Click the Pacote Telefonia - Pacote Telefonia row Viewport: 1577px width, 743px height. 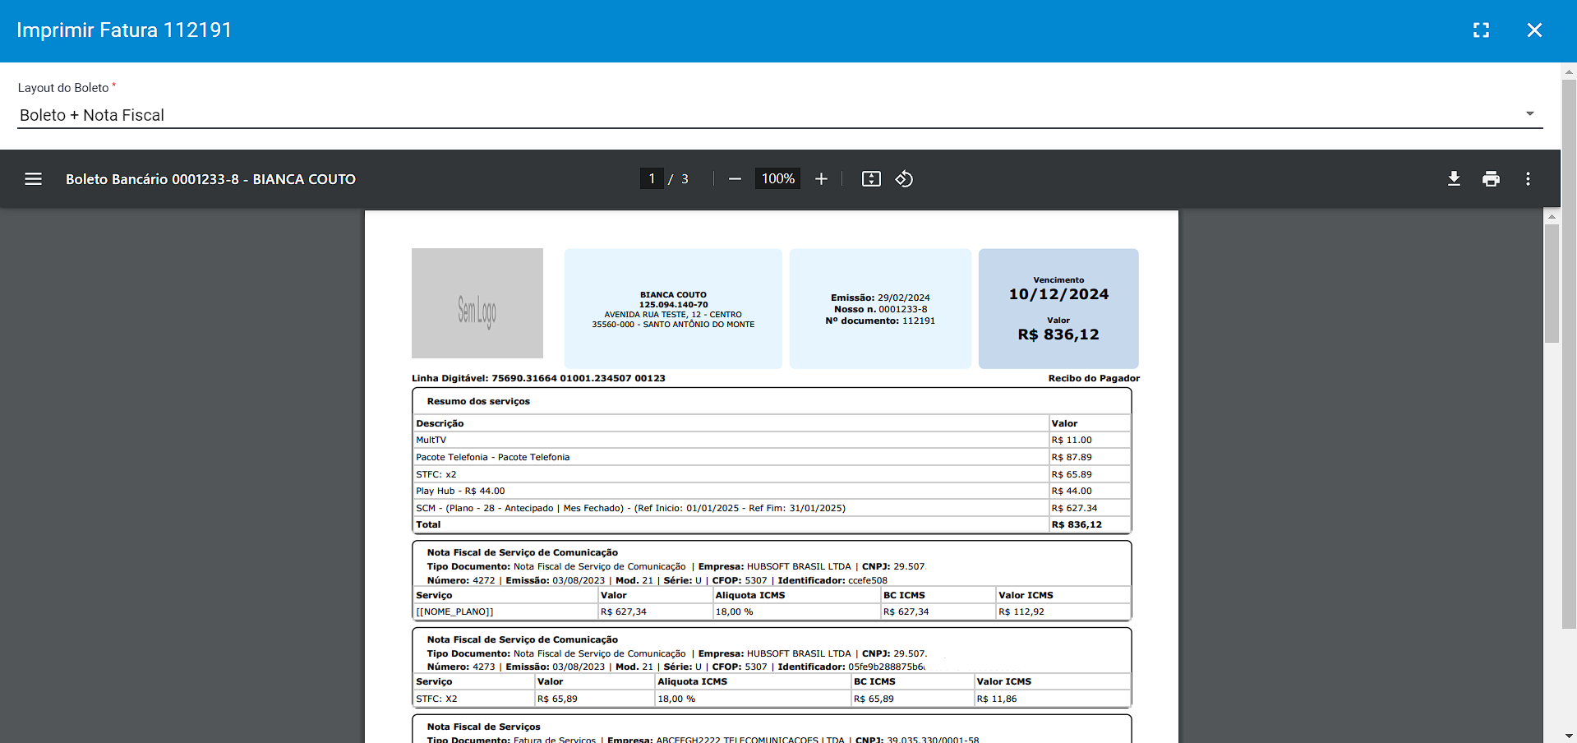tap(772, 458)
